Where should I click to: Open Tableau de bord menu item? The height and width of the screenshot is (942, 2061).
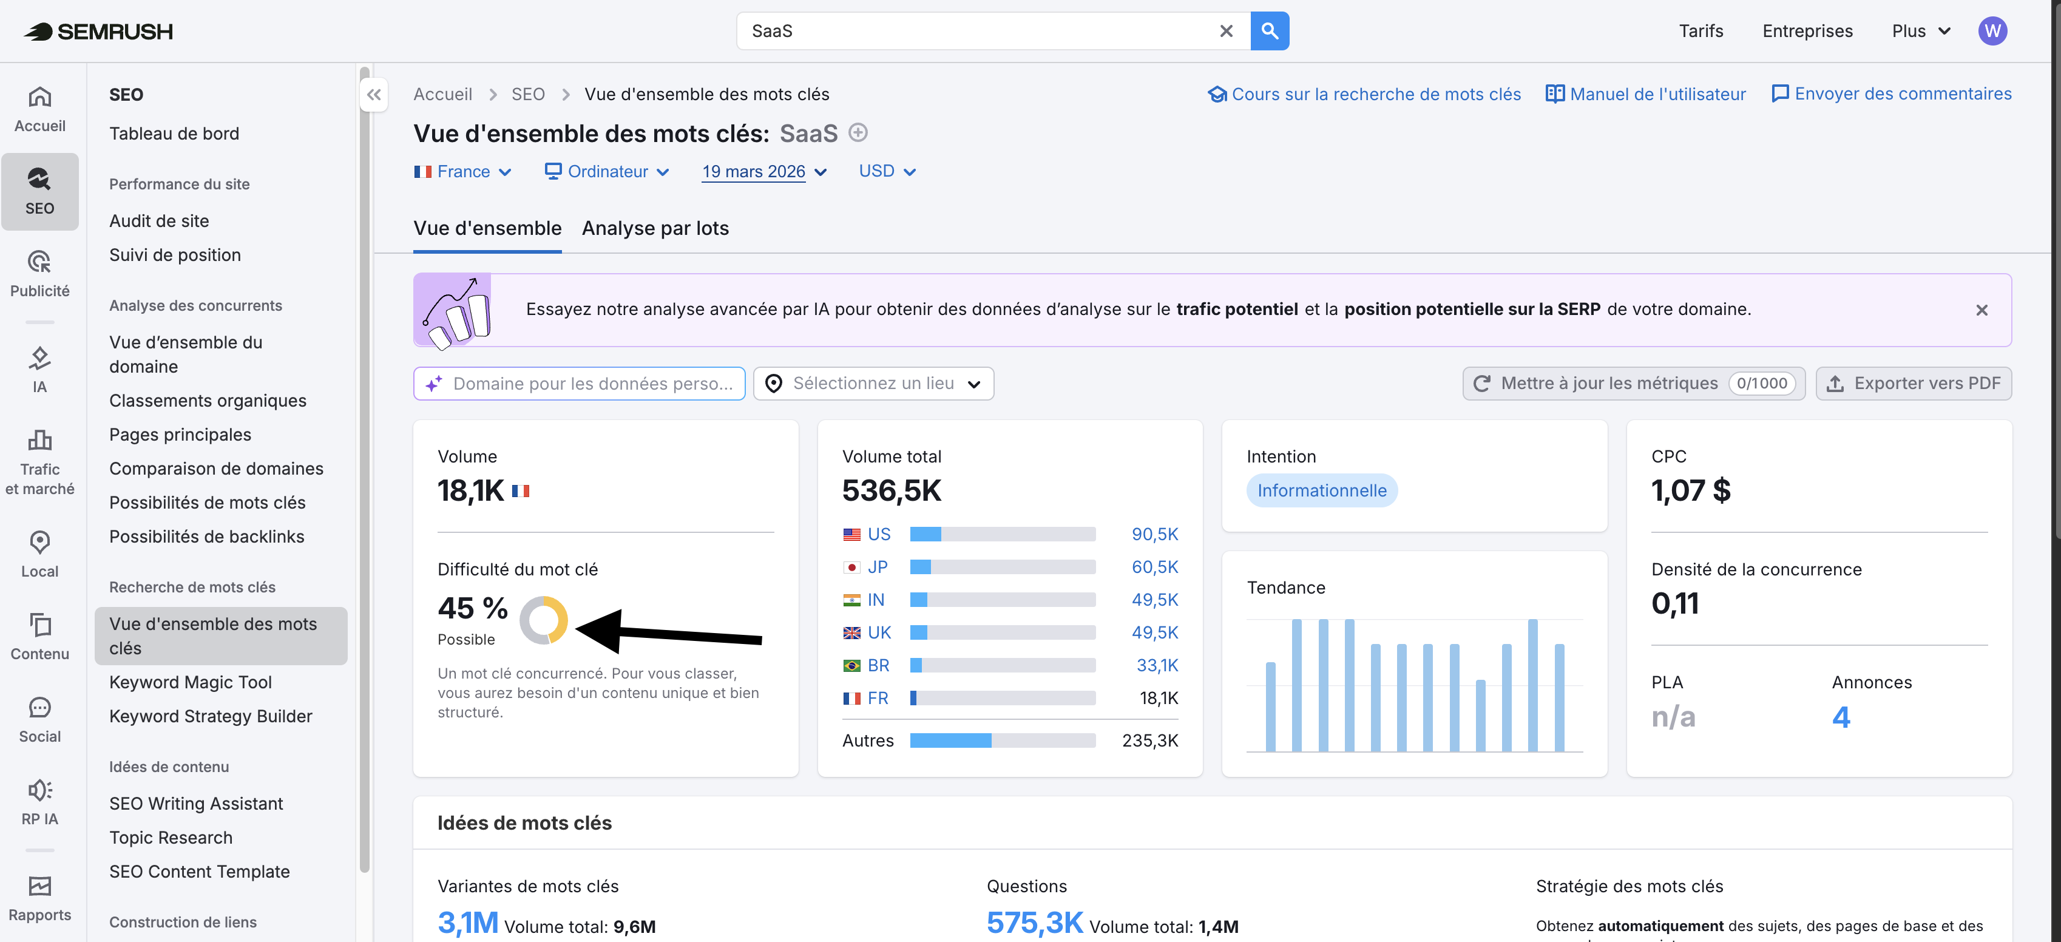click(174, 134)
